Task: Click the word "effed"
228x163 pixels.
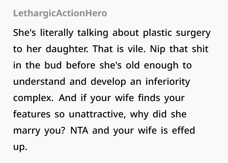Action: (184, 130)
